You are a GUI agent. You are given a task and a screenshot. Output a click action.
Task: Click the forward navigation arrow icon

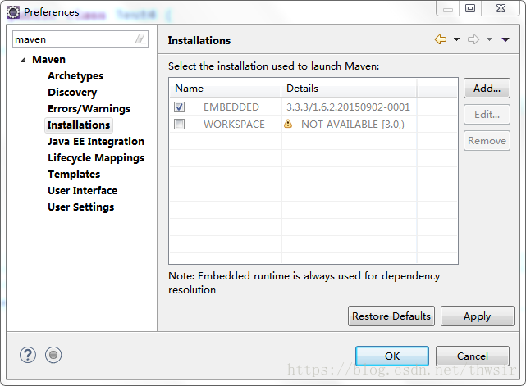(473, 39)
